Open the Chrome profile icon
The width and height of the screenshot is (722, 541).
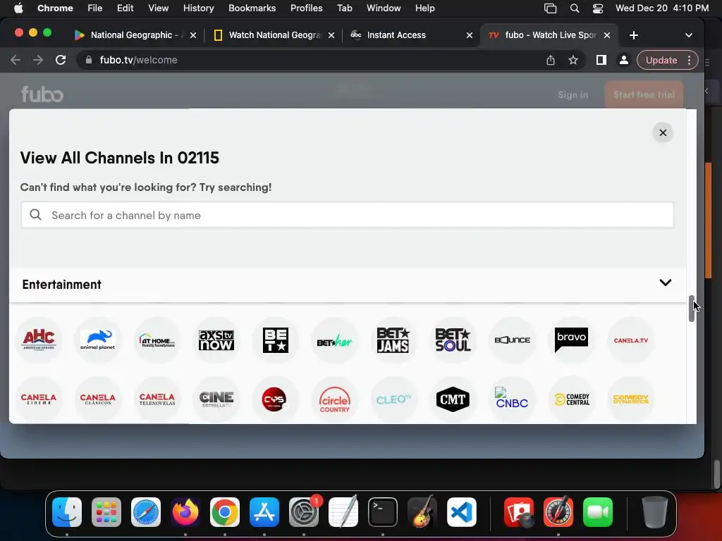pyautogui.click(x=623, y=60)
